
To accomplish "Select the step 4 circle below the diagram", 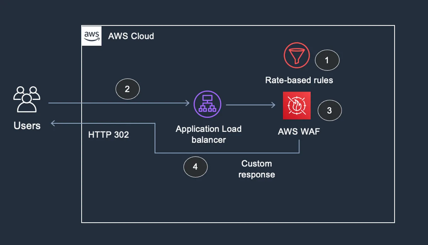I will 195,167.
